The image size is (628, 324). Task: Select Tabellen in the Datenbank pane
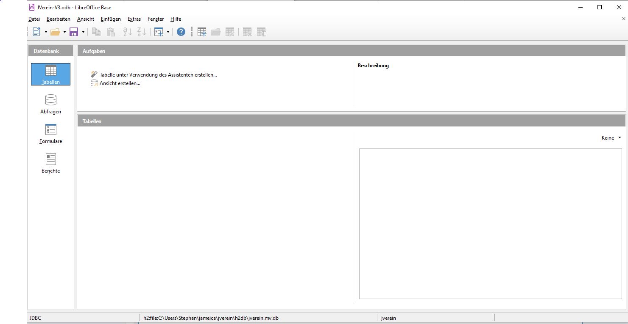coord(50,74)
